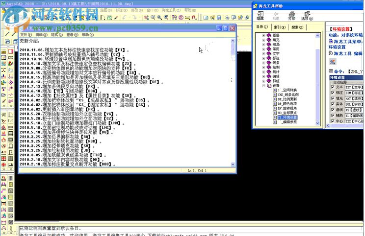Viewport: 365px width, 236px height.
Task: Click the 更新介绍 heading line in text window
Action: [30, 41]
